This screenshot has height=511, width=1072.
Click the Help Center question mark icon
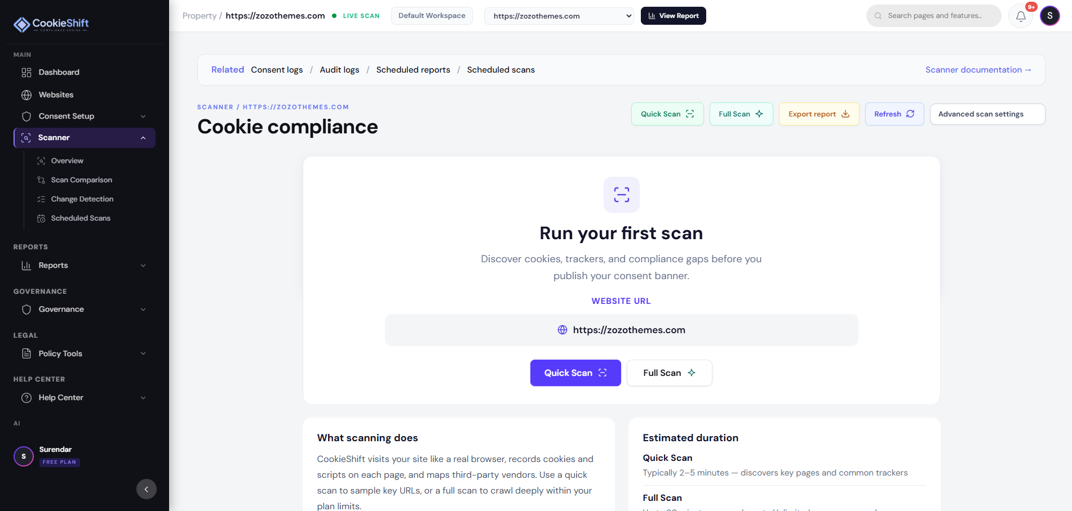coord(26,398)
